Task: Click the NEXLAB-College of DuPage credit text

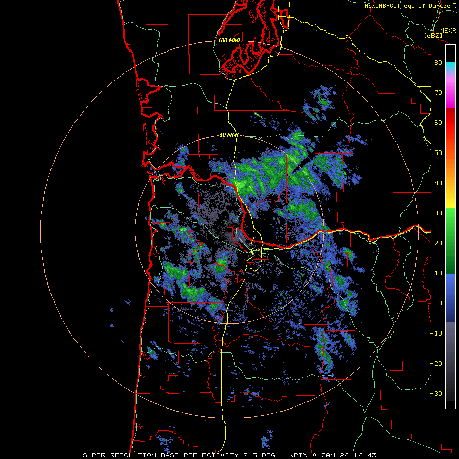Action: [x=407, y=6]
